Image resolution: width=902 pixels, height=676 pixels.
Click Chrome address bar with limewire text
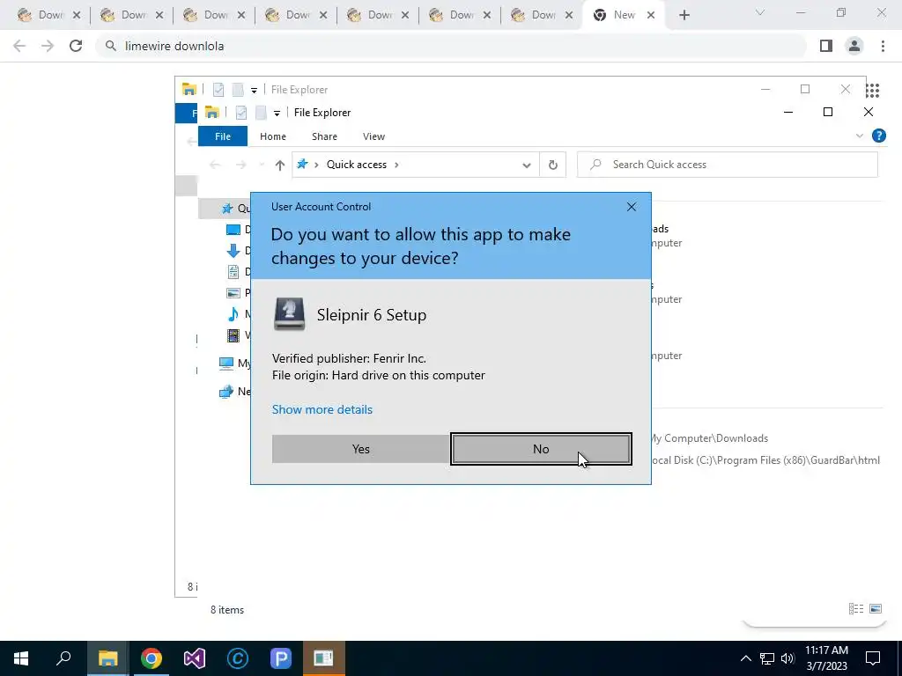pos(452,46)
